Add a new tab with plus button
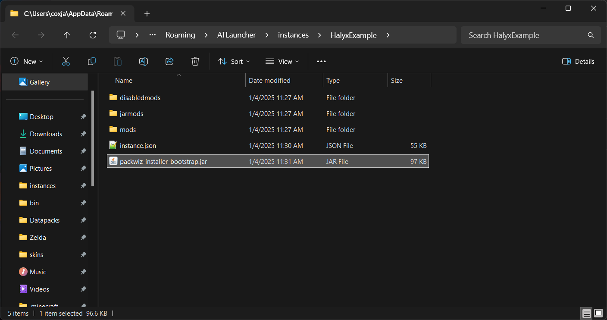 click(x=147, y=14)
